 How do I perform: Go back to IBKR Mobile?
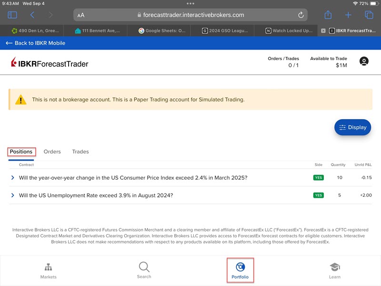[35, 43]
